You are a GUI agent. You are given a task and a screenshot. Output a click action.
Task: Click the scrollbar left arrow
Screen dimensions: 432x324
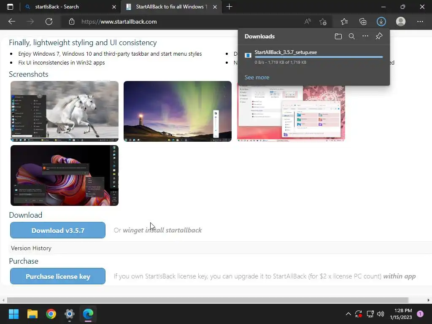click(x=3, y=300)
